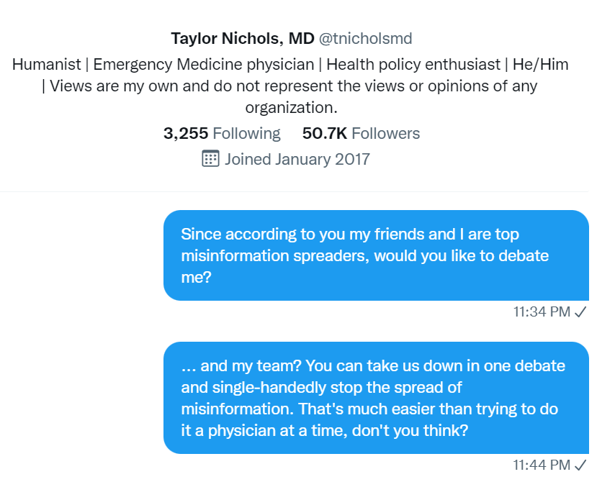Click the word 'Humanist' in bio
Screen dimensions: 597x482
coord(47,64)
